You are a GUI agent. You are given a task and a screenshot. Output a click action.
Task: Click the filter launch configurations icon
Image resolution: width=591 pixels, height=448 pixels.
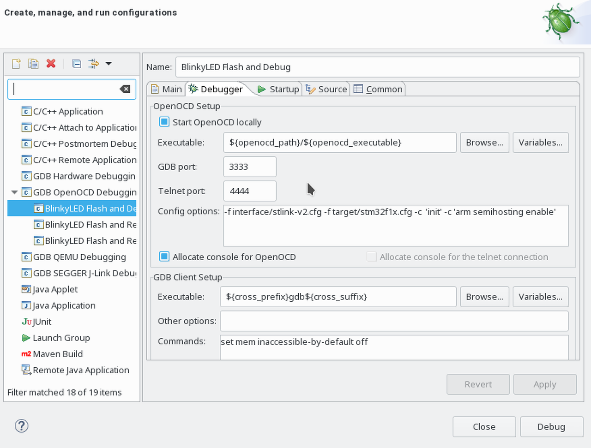94,64
